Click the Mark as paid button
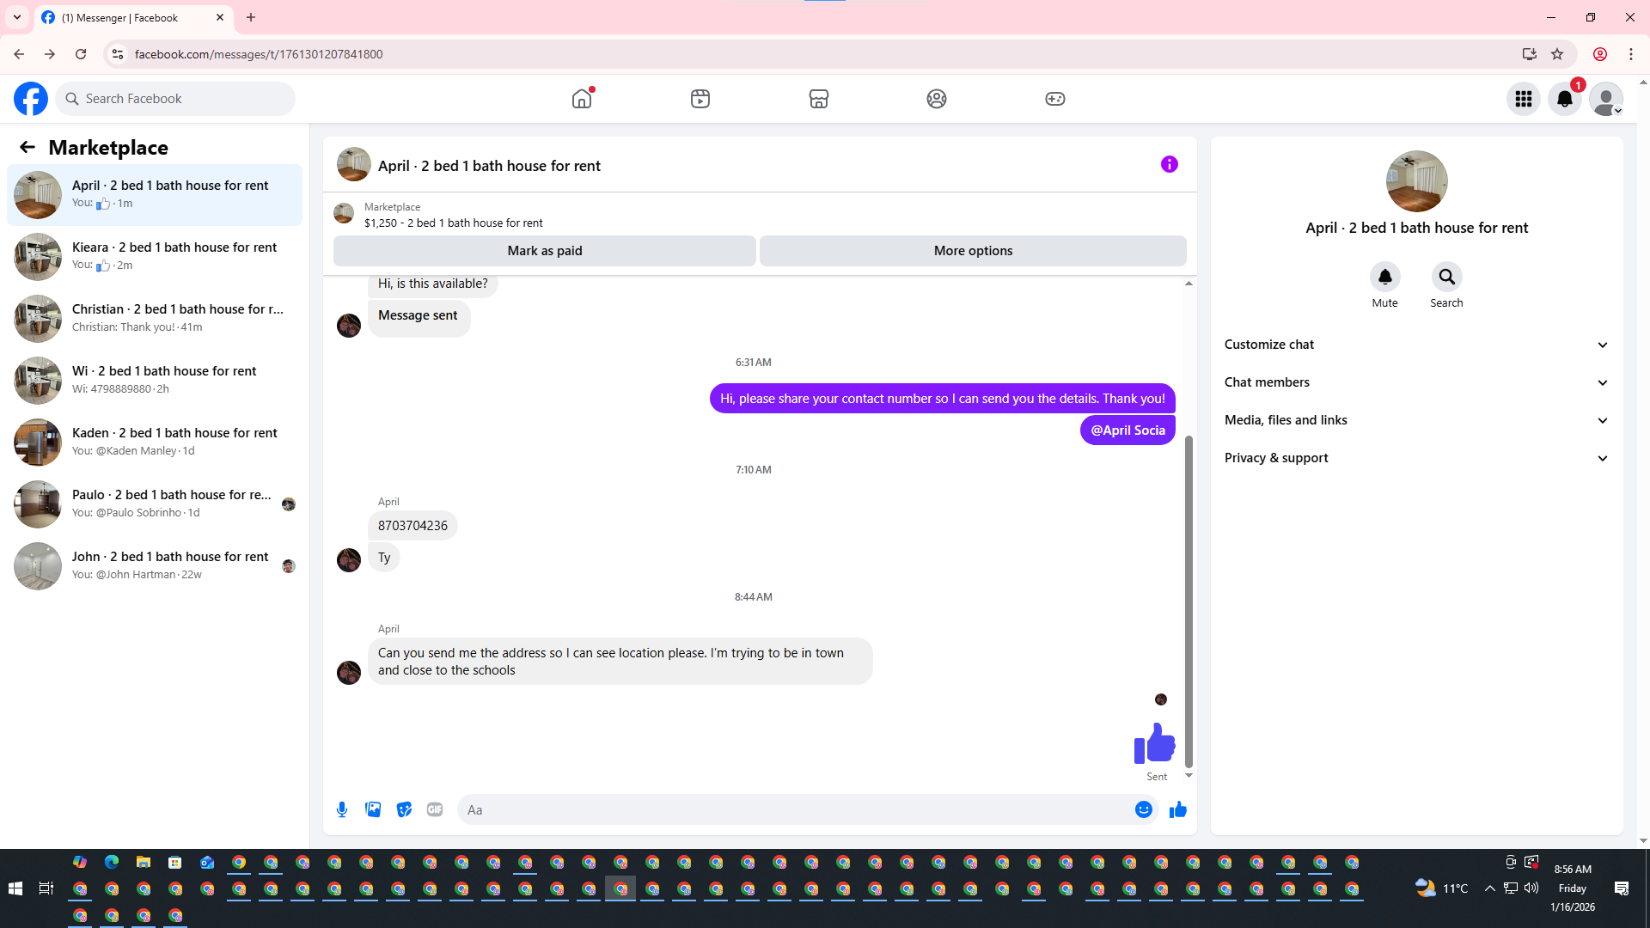This screenshot has width=1650, height=928. 544,251
